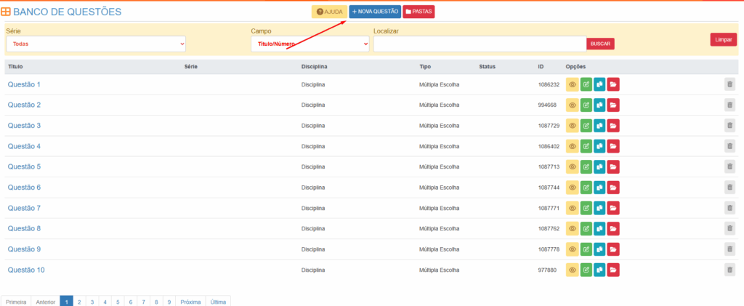This screenshot has height=306, width=744.
Task: View Questão 5 using the eye icon
Action: click(x=573, y=167)
